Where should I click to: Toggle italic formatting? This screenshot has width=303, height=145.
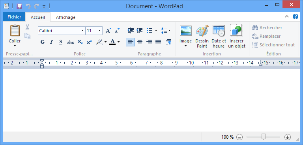pyautogui.click(x=51, y=42)
